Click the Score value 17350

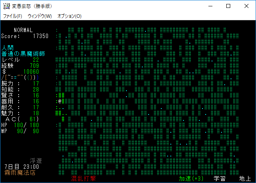coord(40,36)
